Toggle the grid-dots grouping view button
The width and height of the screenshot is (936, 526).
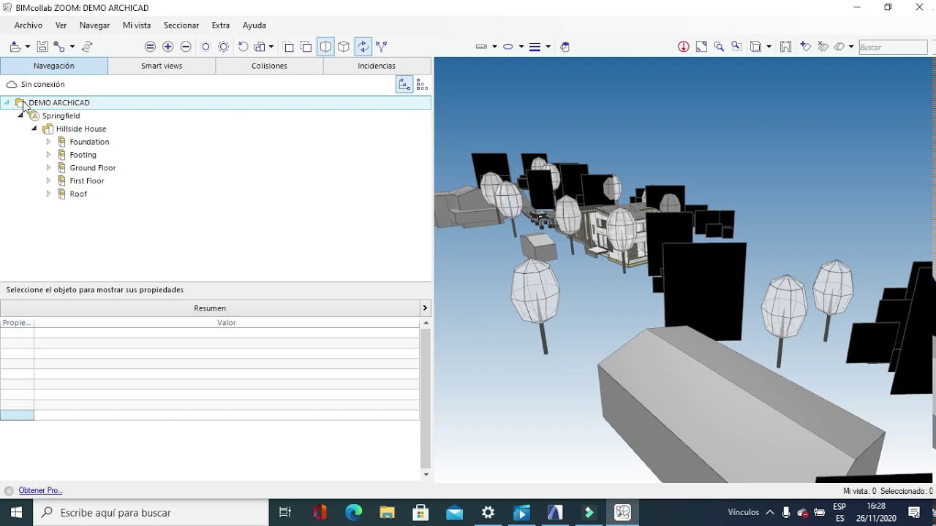click(x=422, y=84)
